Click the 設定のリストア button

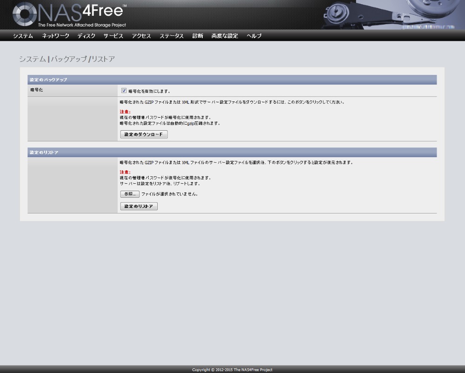click(x=139, y=206)
